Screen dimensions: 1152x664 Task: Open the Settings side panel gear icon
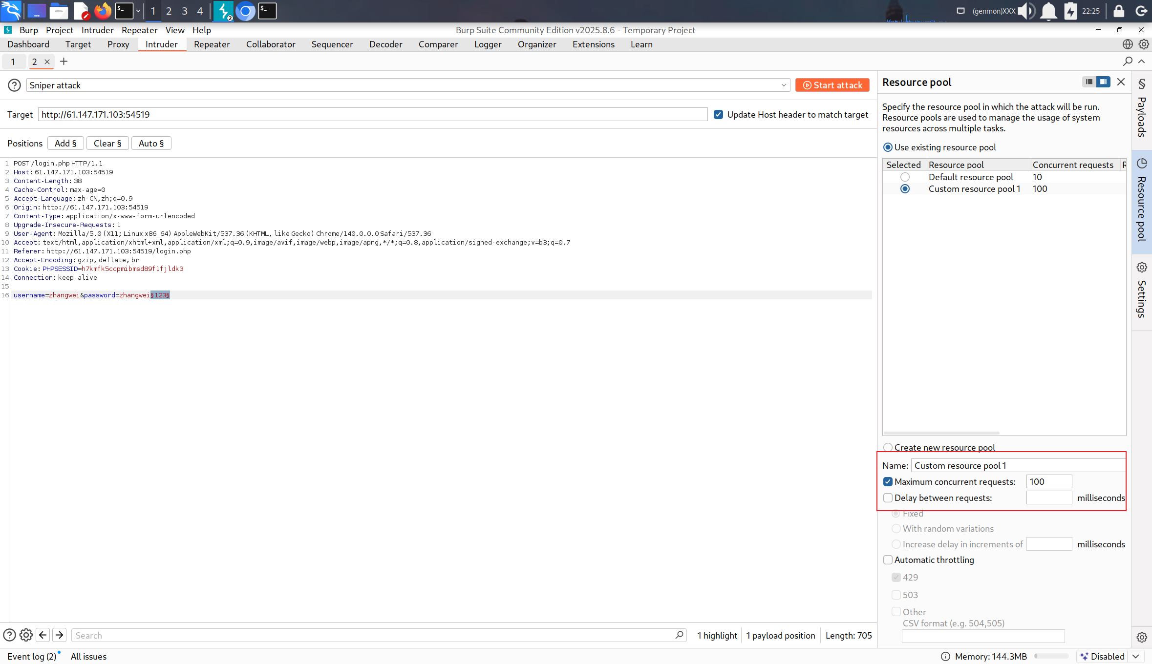[1142, 268]
